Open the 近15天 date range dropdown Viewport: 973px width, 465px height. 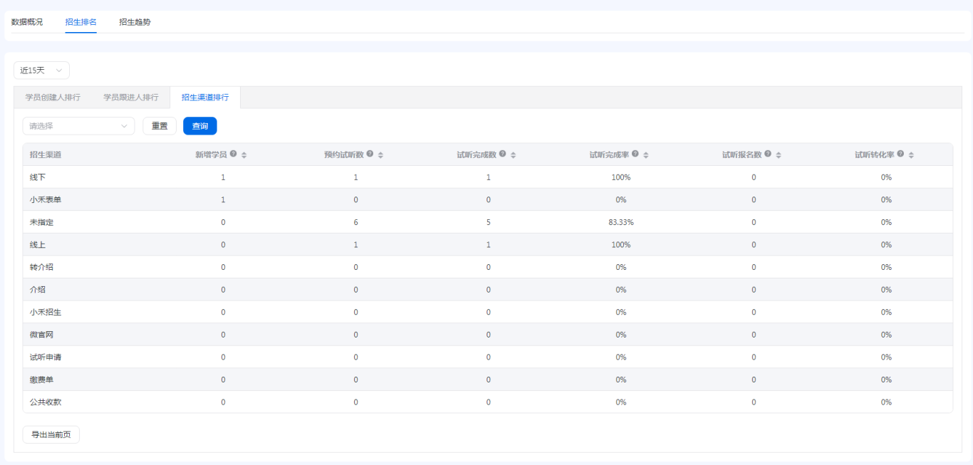[41, 70]
